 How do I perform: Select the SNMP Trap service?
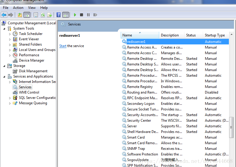tap(175, 149)
